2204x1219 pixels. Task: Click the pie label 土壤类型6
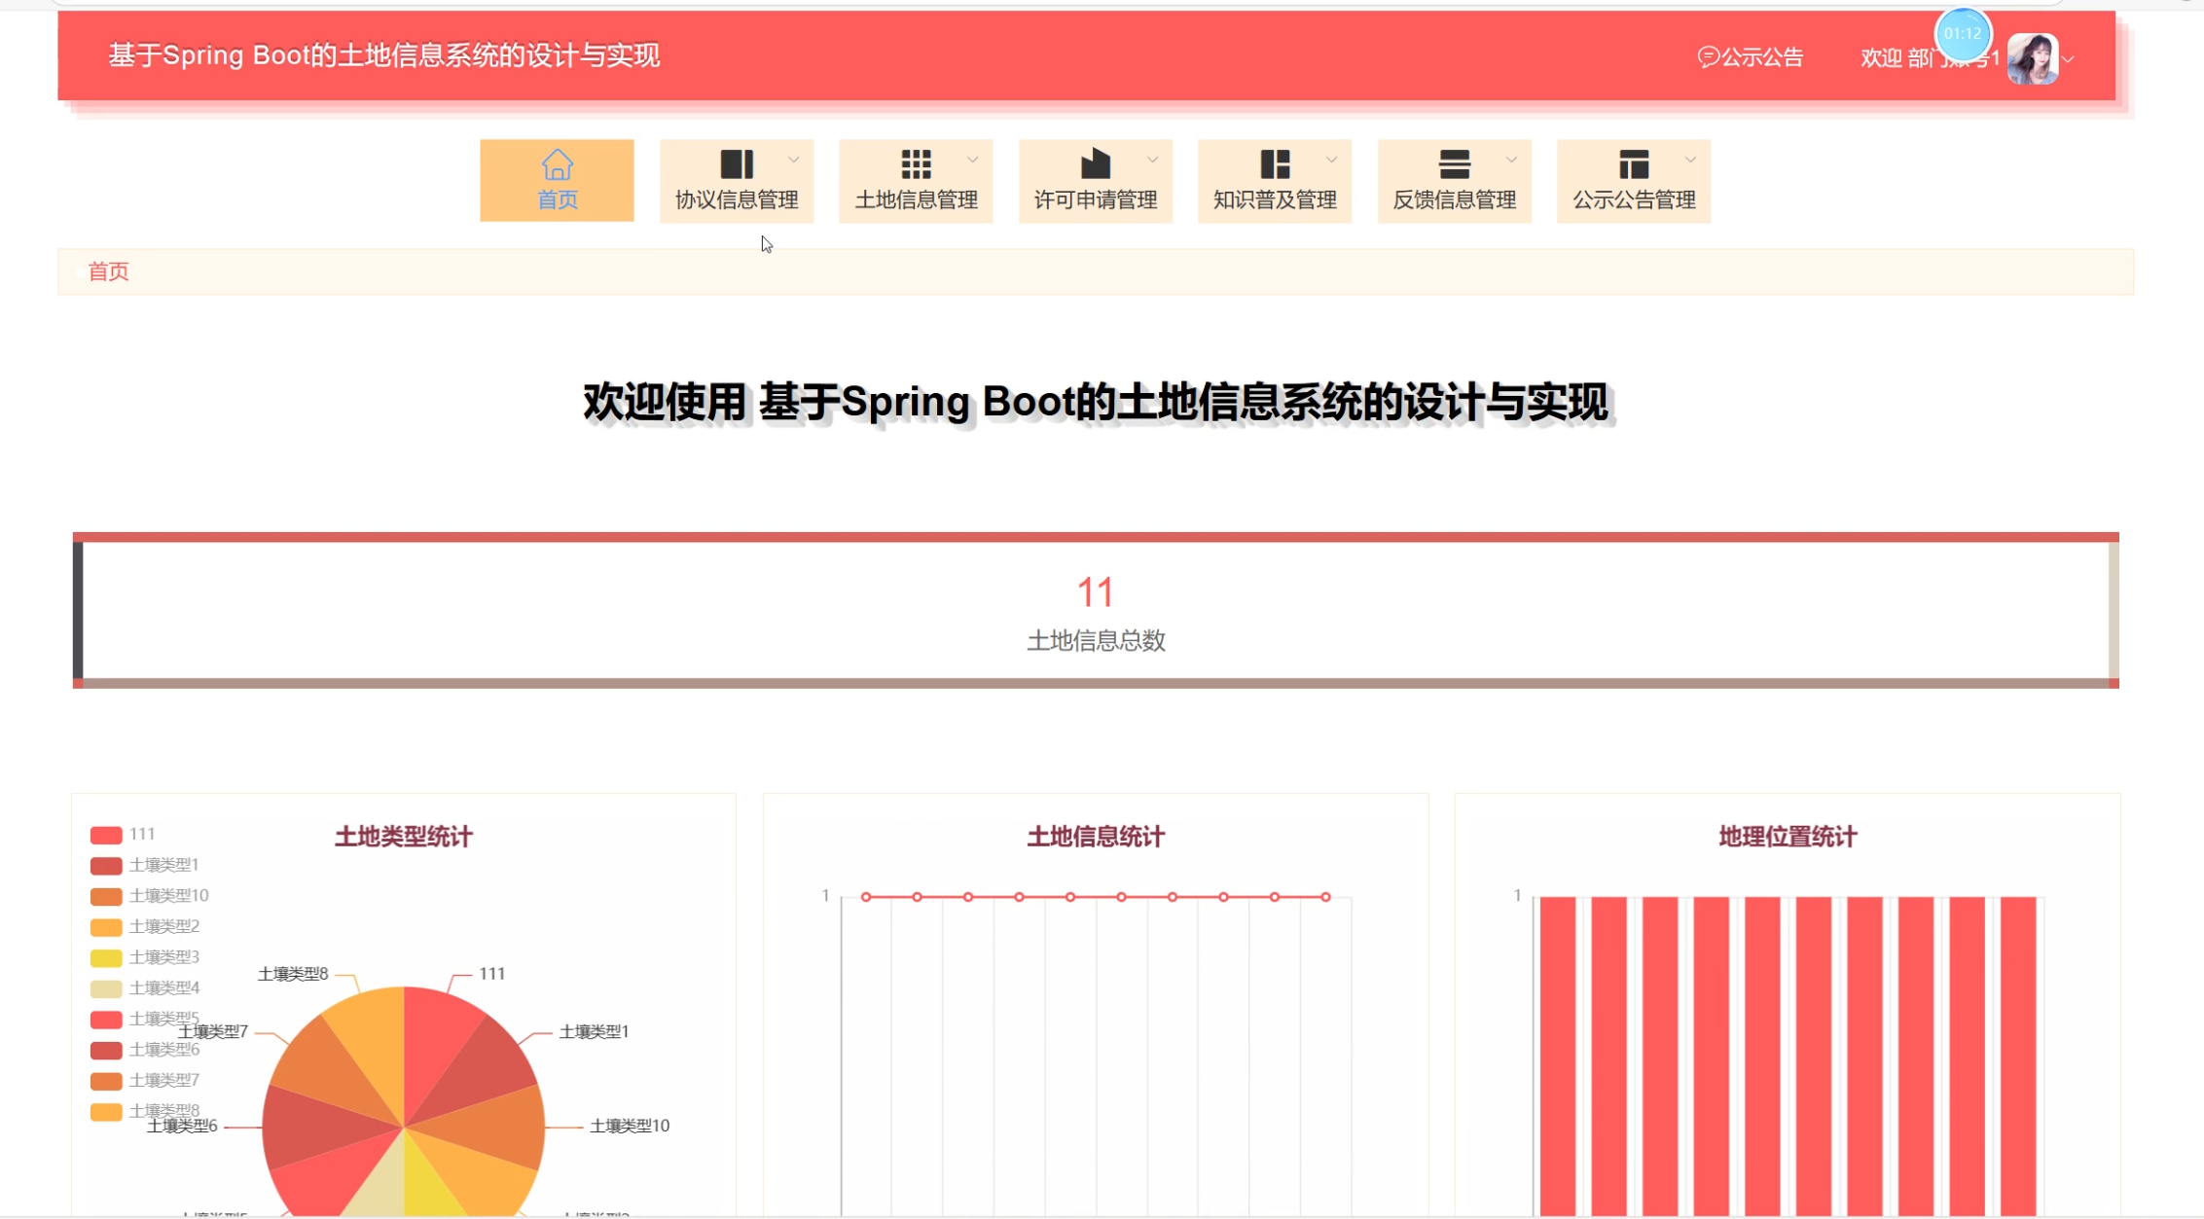182,1127
